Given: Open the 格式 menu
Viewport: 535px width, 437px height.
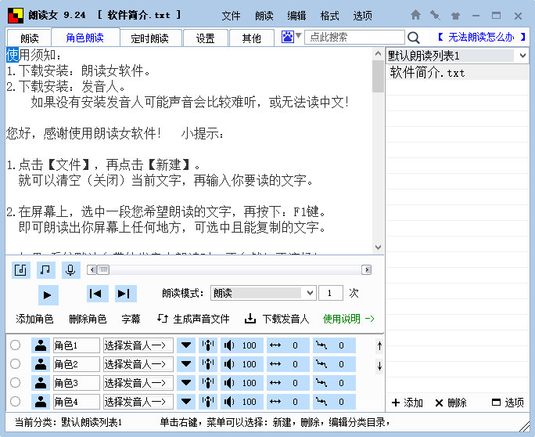Looking at the screenshot, I should [329, 16].
